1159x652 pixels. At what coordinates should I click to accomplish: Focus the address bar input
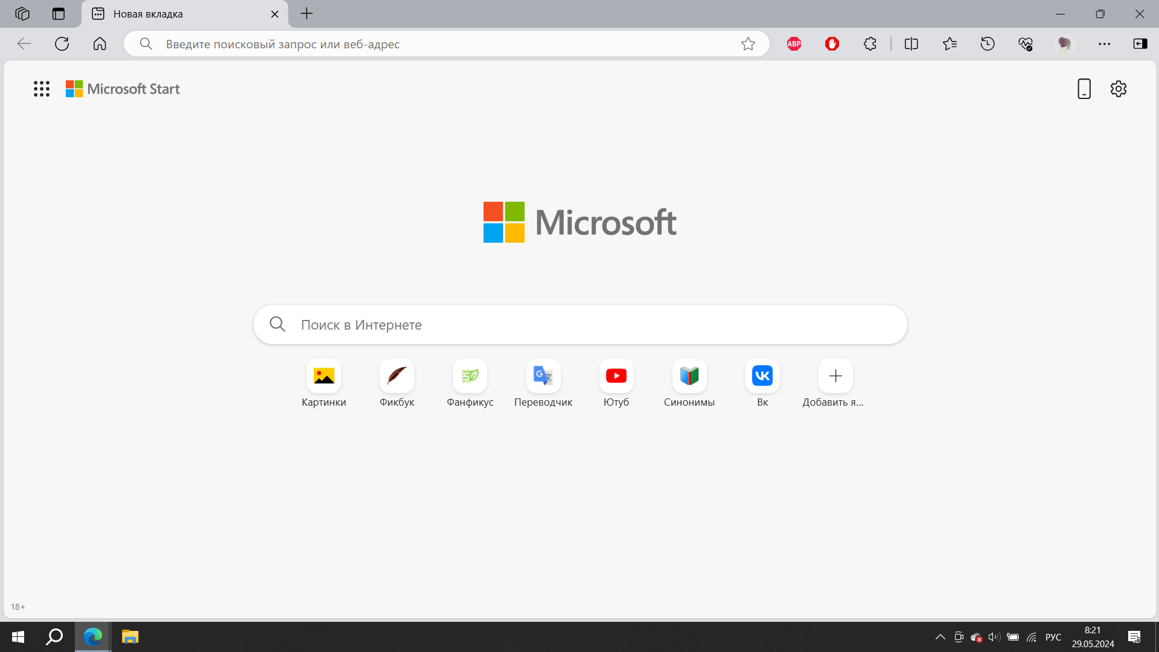pos(447,44)
